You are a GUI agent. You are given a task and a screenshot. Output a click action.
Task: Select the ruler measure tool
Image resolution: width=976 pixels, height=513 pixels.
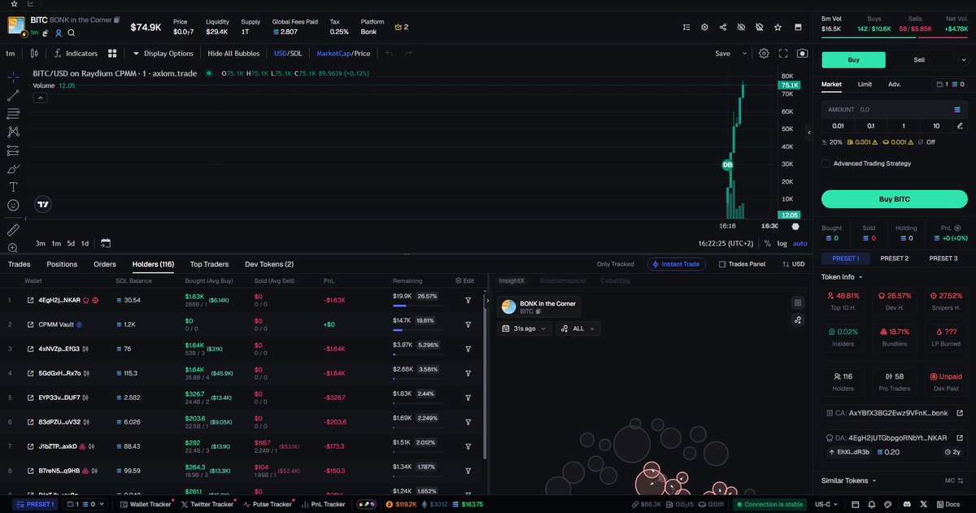[x=13, y=229]
